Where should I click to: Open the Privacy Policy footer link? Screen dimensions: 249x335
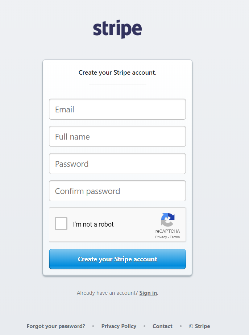(119, 326)
